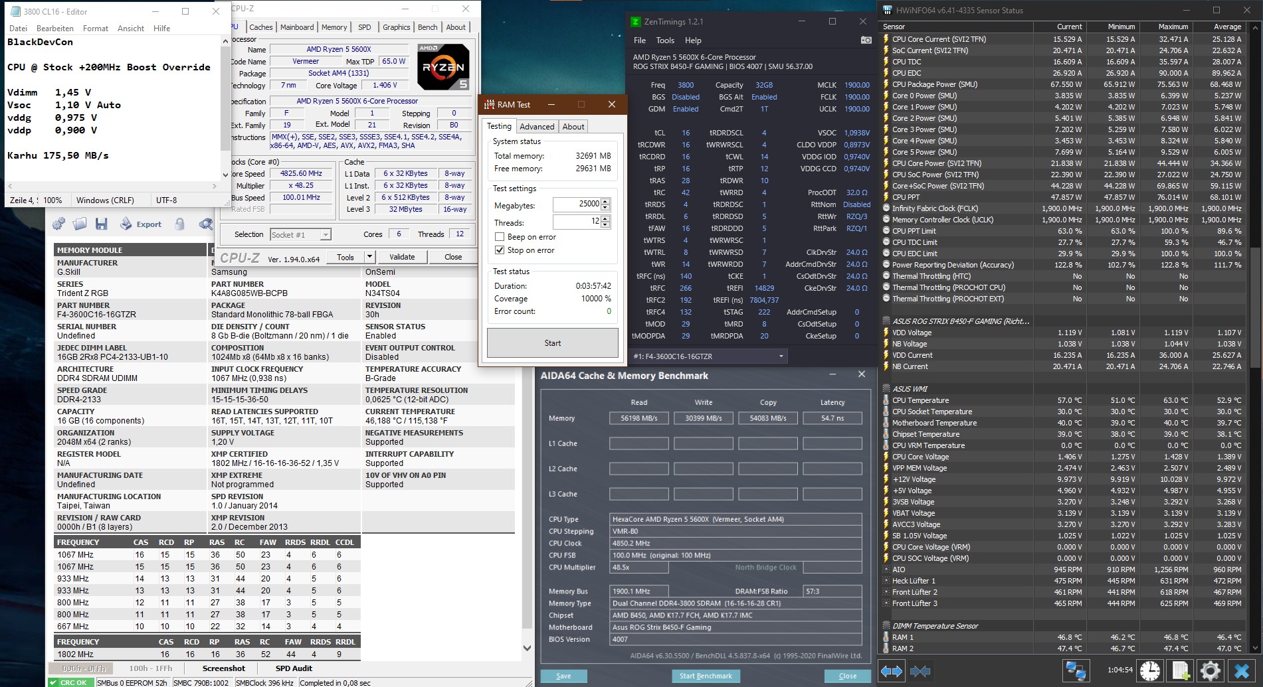Click the SPD Audit button in Thaiphoon Burner
Image resolution: width=1263 pixels, height=687 pixels.
(x=294, y=668)
